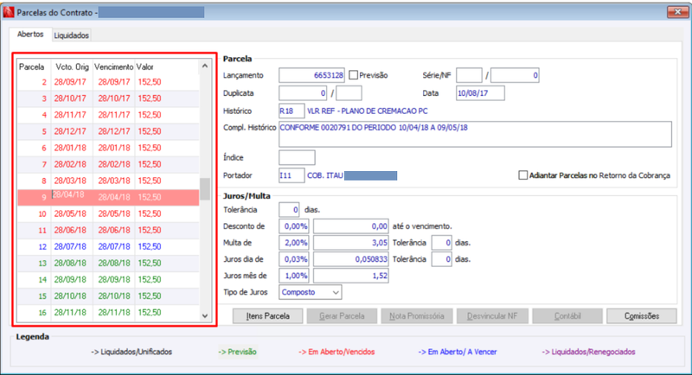Click the Previsão legend entry
The width and height of the screenshot is (692, 375).
click(x=237, y=352)
